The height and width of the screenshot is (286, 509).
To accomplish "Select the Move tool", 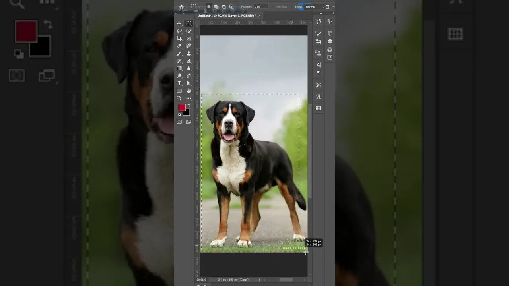I will point(179,23).
